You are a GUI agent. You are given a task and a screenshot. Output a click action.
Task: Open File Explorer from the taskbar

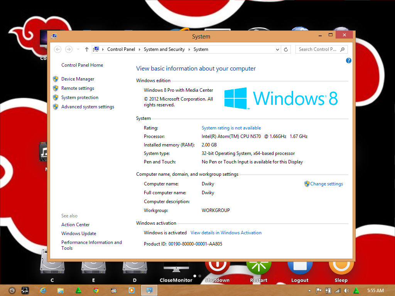pos(61,290)
